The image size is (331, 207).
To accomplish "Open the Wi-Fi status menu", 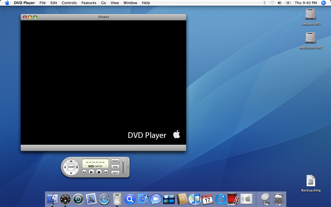I will [272, 3].
